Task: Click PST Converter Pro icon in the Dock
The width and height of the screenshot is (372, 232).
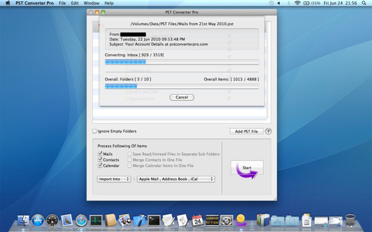Action: (241, 220)
